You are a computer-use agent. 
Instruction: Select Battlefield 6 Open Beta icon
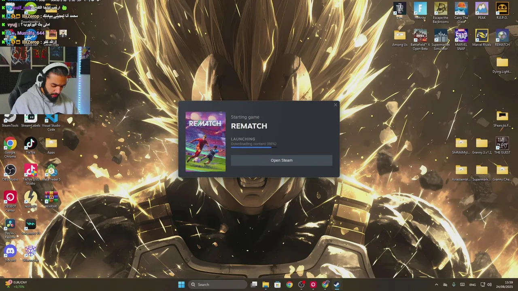point(420,40)
